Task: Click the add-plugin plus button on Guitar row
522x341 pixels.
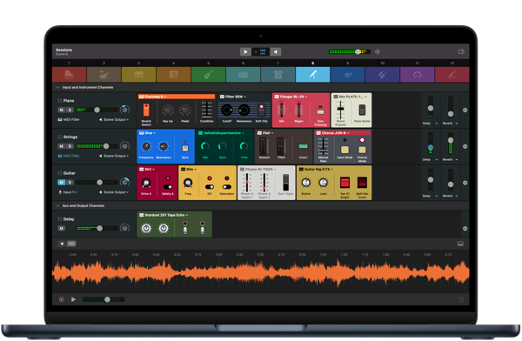Action: click(x=465, y=183)
